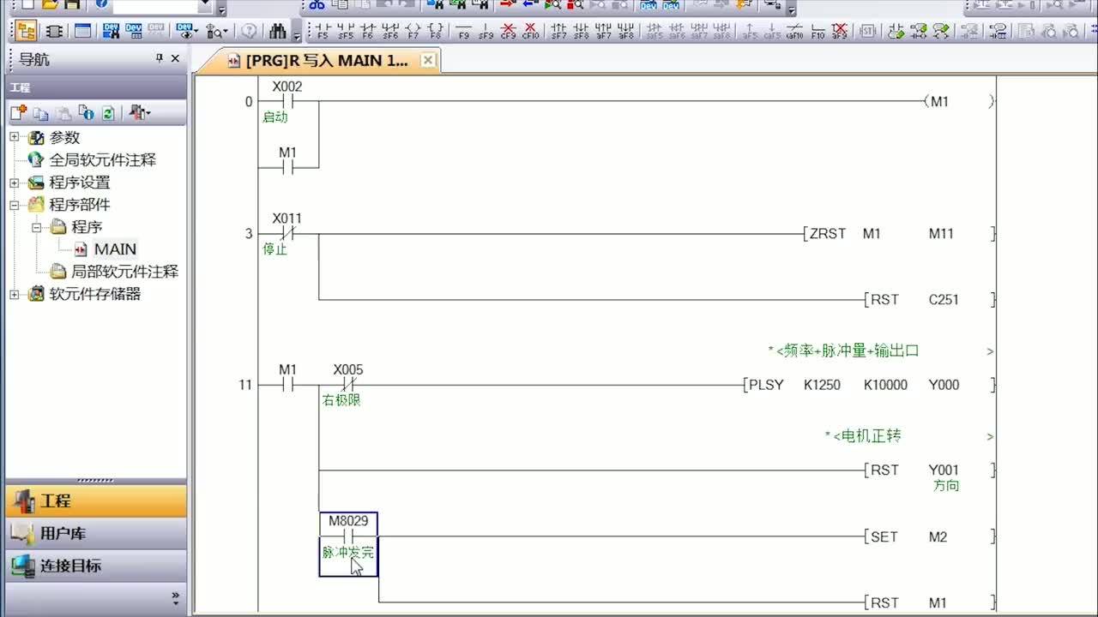Screen dimensions: 1098x617
Task: Insert normally closed contact (F6)
Action: pos(367,32)
